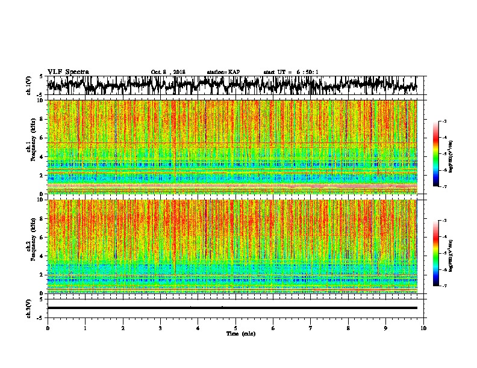Click the ch.2 "Frequency (kHz)" axis label

click(x=33, y=239)
